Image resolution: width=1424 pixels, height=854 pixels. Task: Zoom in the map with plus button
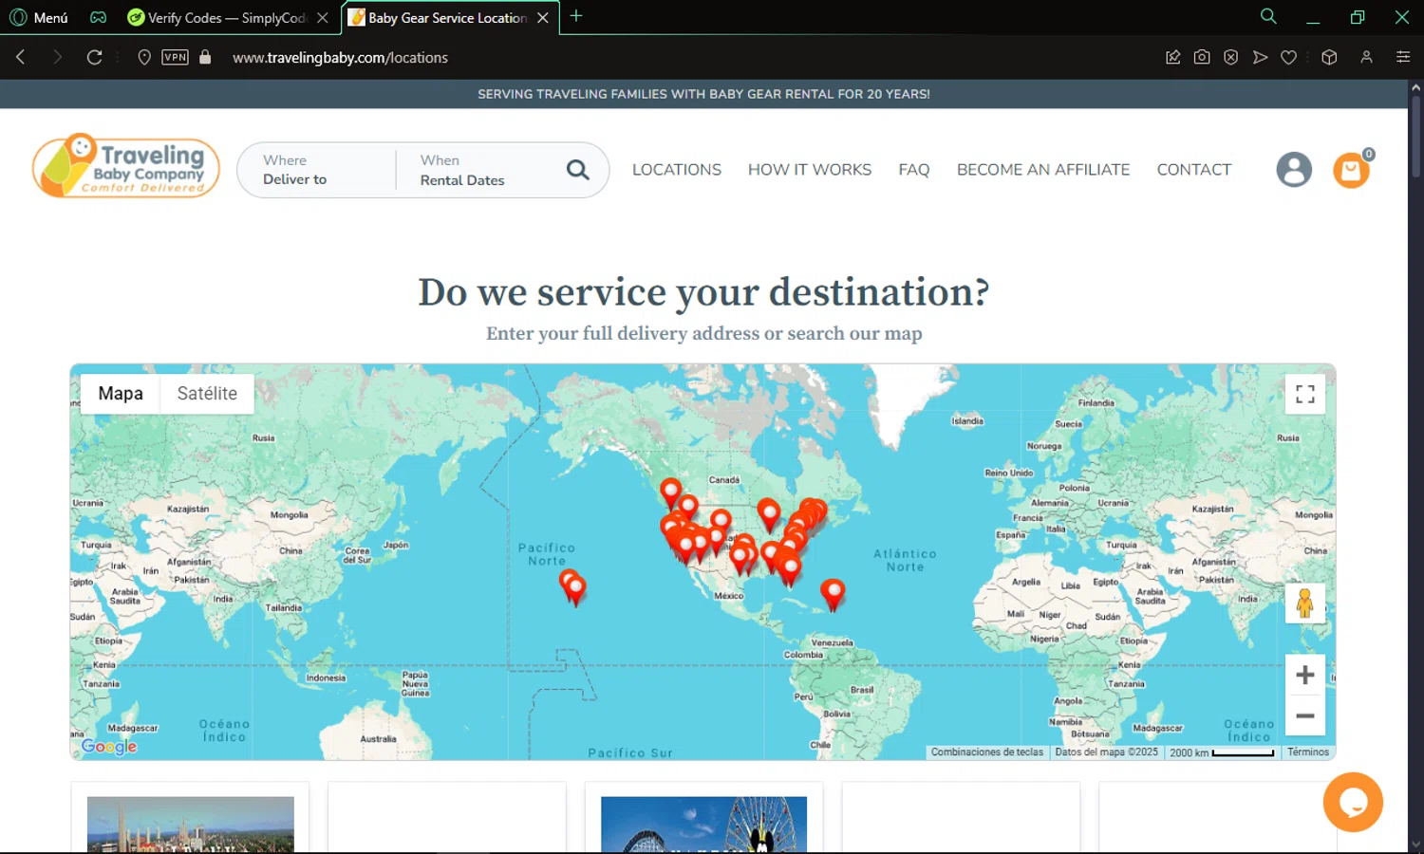point(1305,675)
